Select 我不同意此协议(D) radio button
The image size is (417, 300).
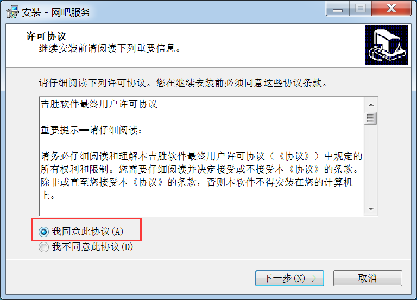point(43,247)
